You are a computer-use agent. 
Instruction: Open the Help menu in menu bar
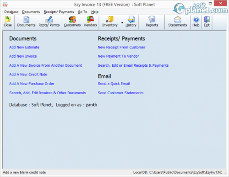click(x=95, y=12)
